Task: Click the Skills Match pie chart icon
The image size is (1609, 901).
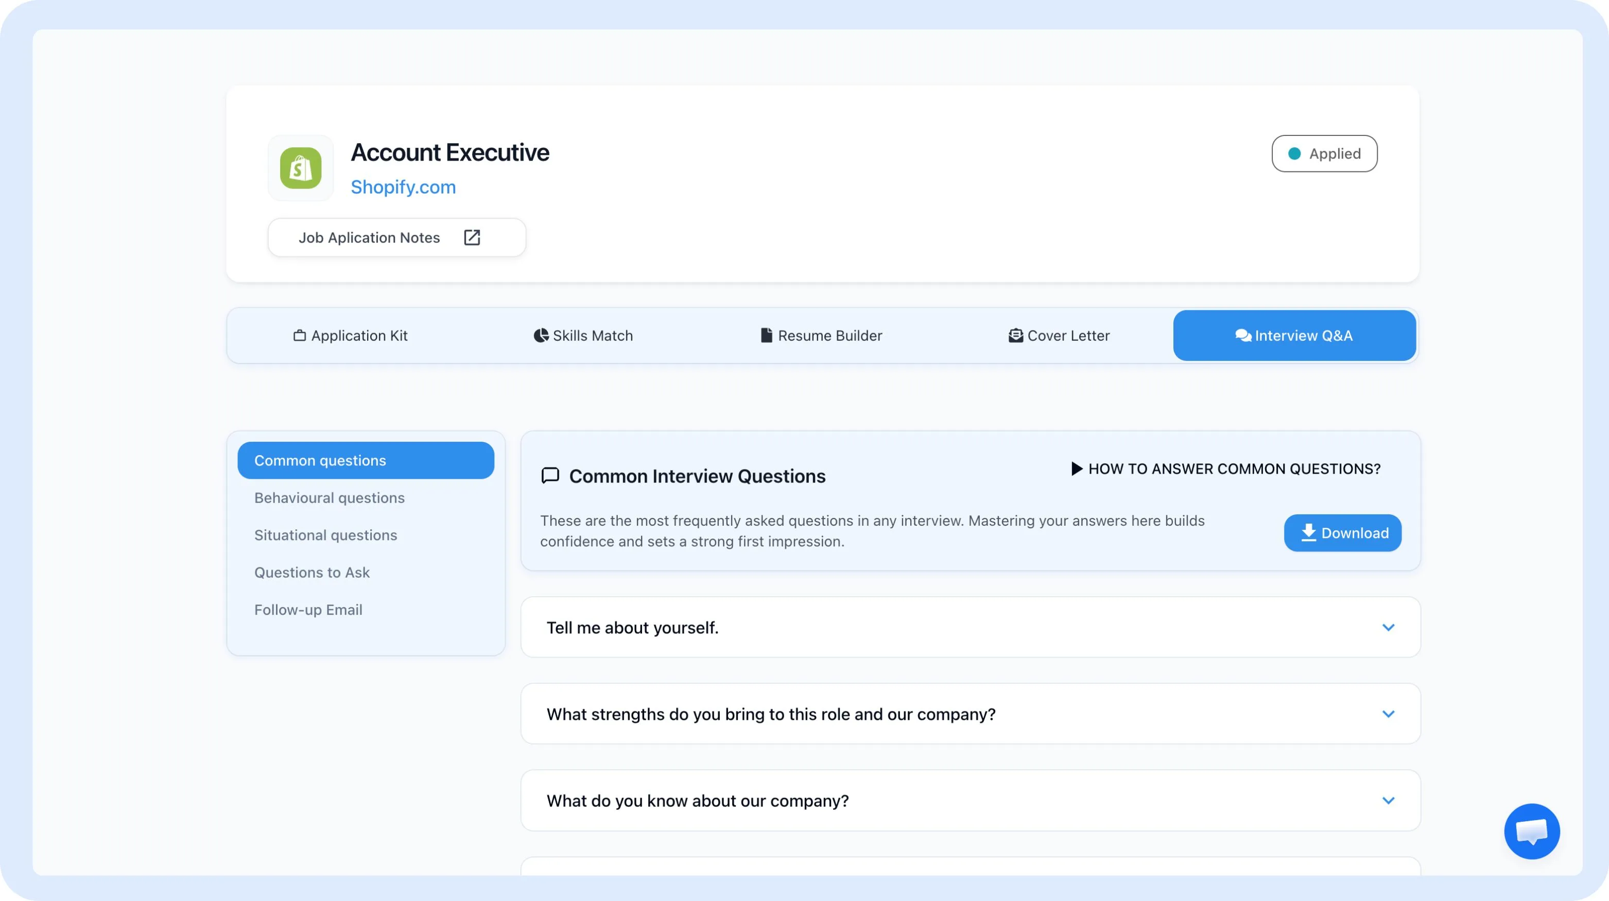Action: tap(541, 335)
